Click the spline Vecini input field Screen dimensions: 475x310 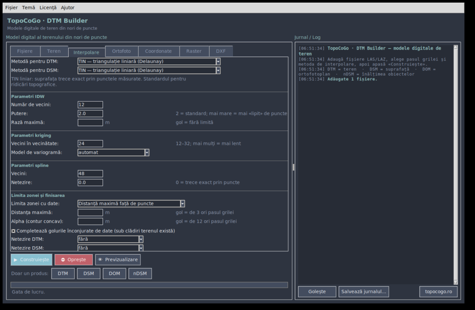[x=90, y=174]
